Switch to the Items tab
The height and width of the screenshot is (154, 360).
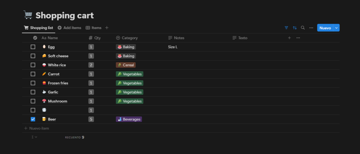pos(93,28)
